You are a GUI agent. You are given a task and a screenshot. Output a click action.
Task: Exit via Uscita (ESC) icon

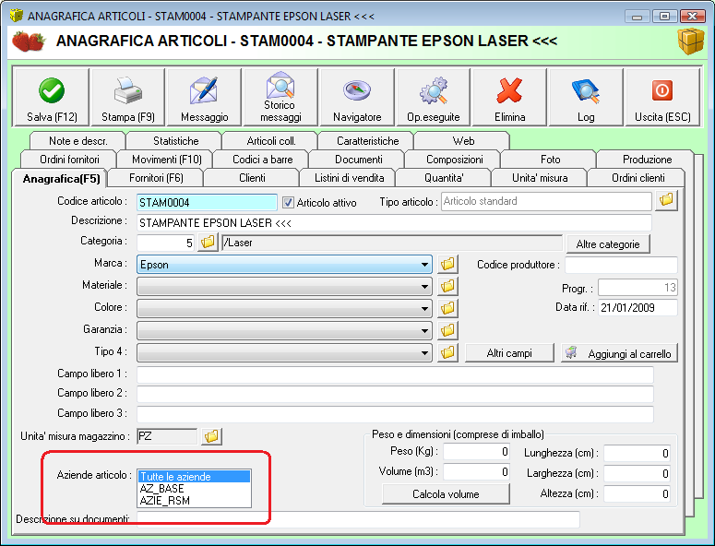pyautogui.click(x=662, y=97)
